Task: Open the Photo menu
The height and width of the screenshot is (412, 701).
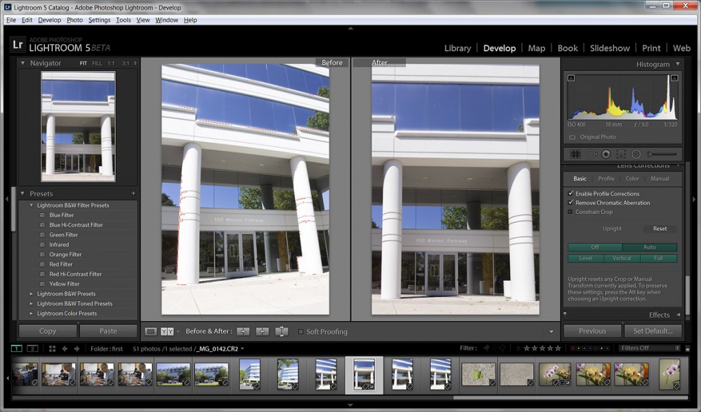Action: tap(75, 20)
